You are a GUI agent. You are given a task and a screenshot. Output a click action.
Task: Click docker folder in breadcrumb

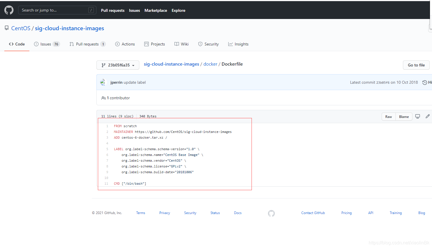pos(210,64)
